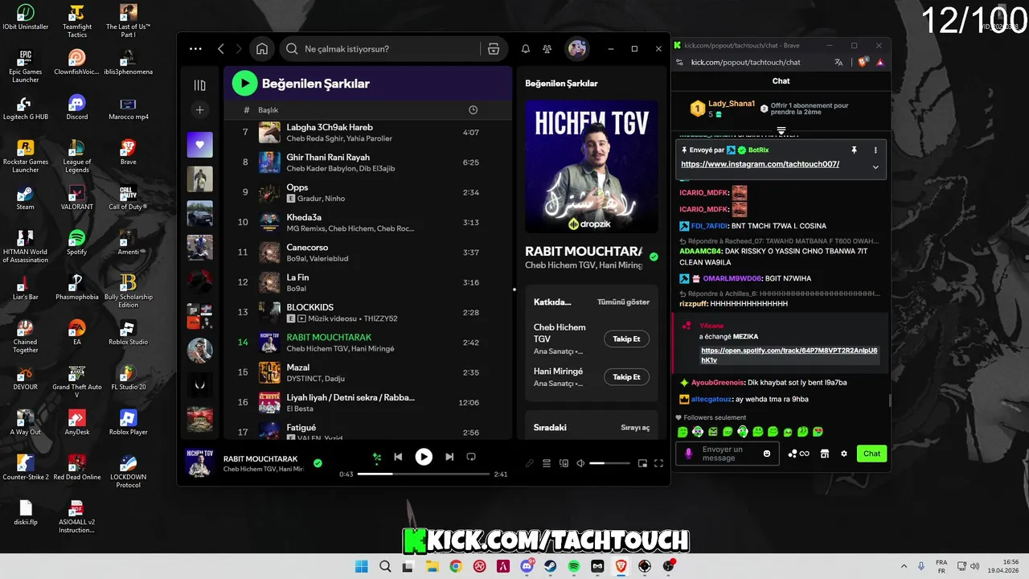Image resolution: width=1029 pixels, height=579 pixels.
Task: Open pinned message three-dots menu
Action: point(875,150)
